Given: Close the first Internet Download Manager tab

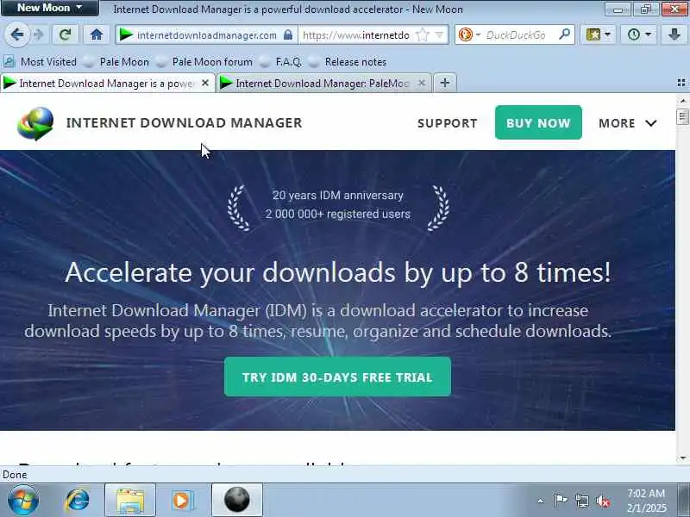Looking at the screenshot, I should (205, 83).
